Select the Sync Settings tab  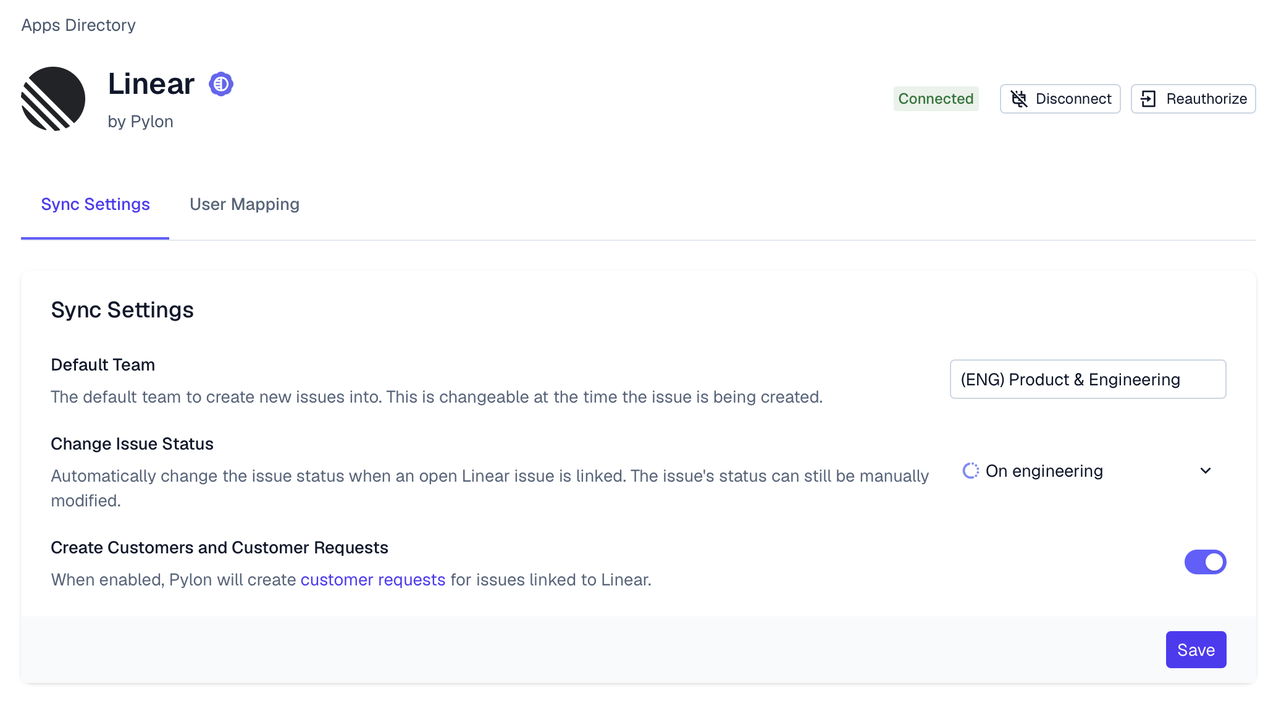click(95, 204)
